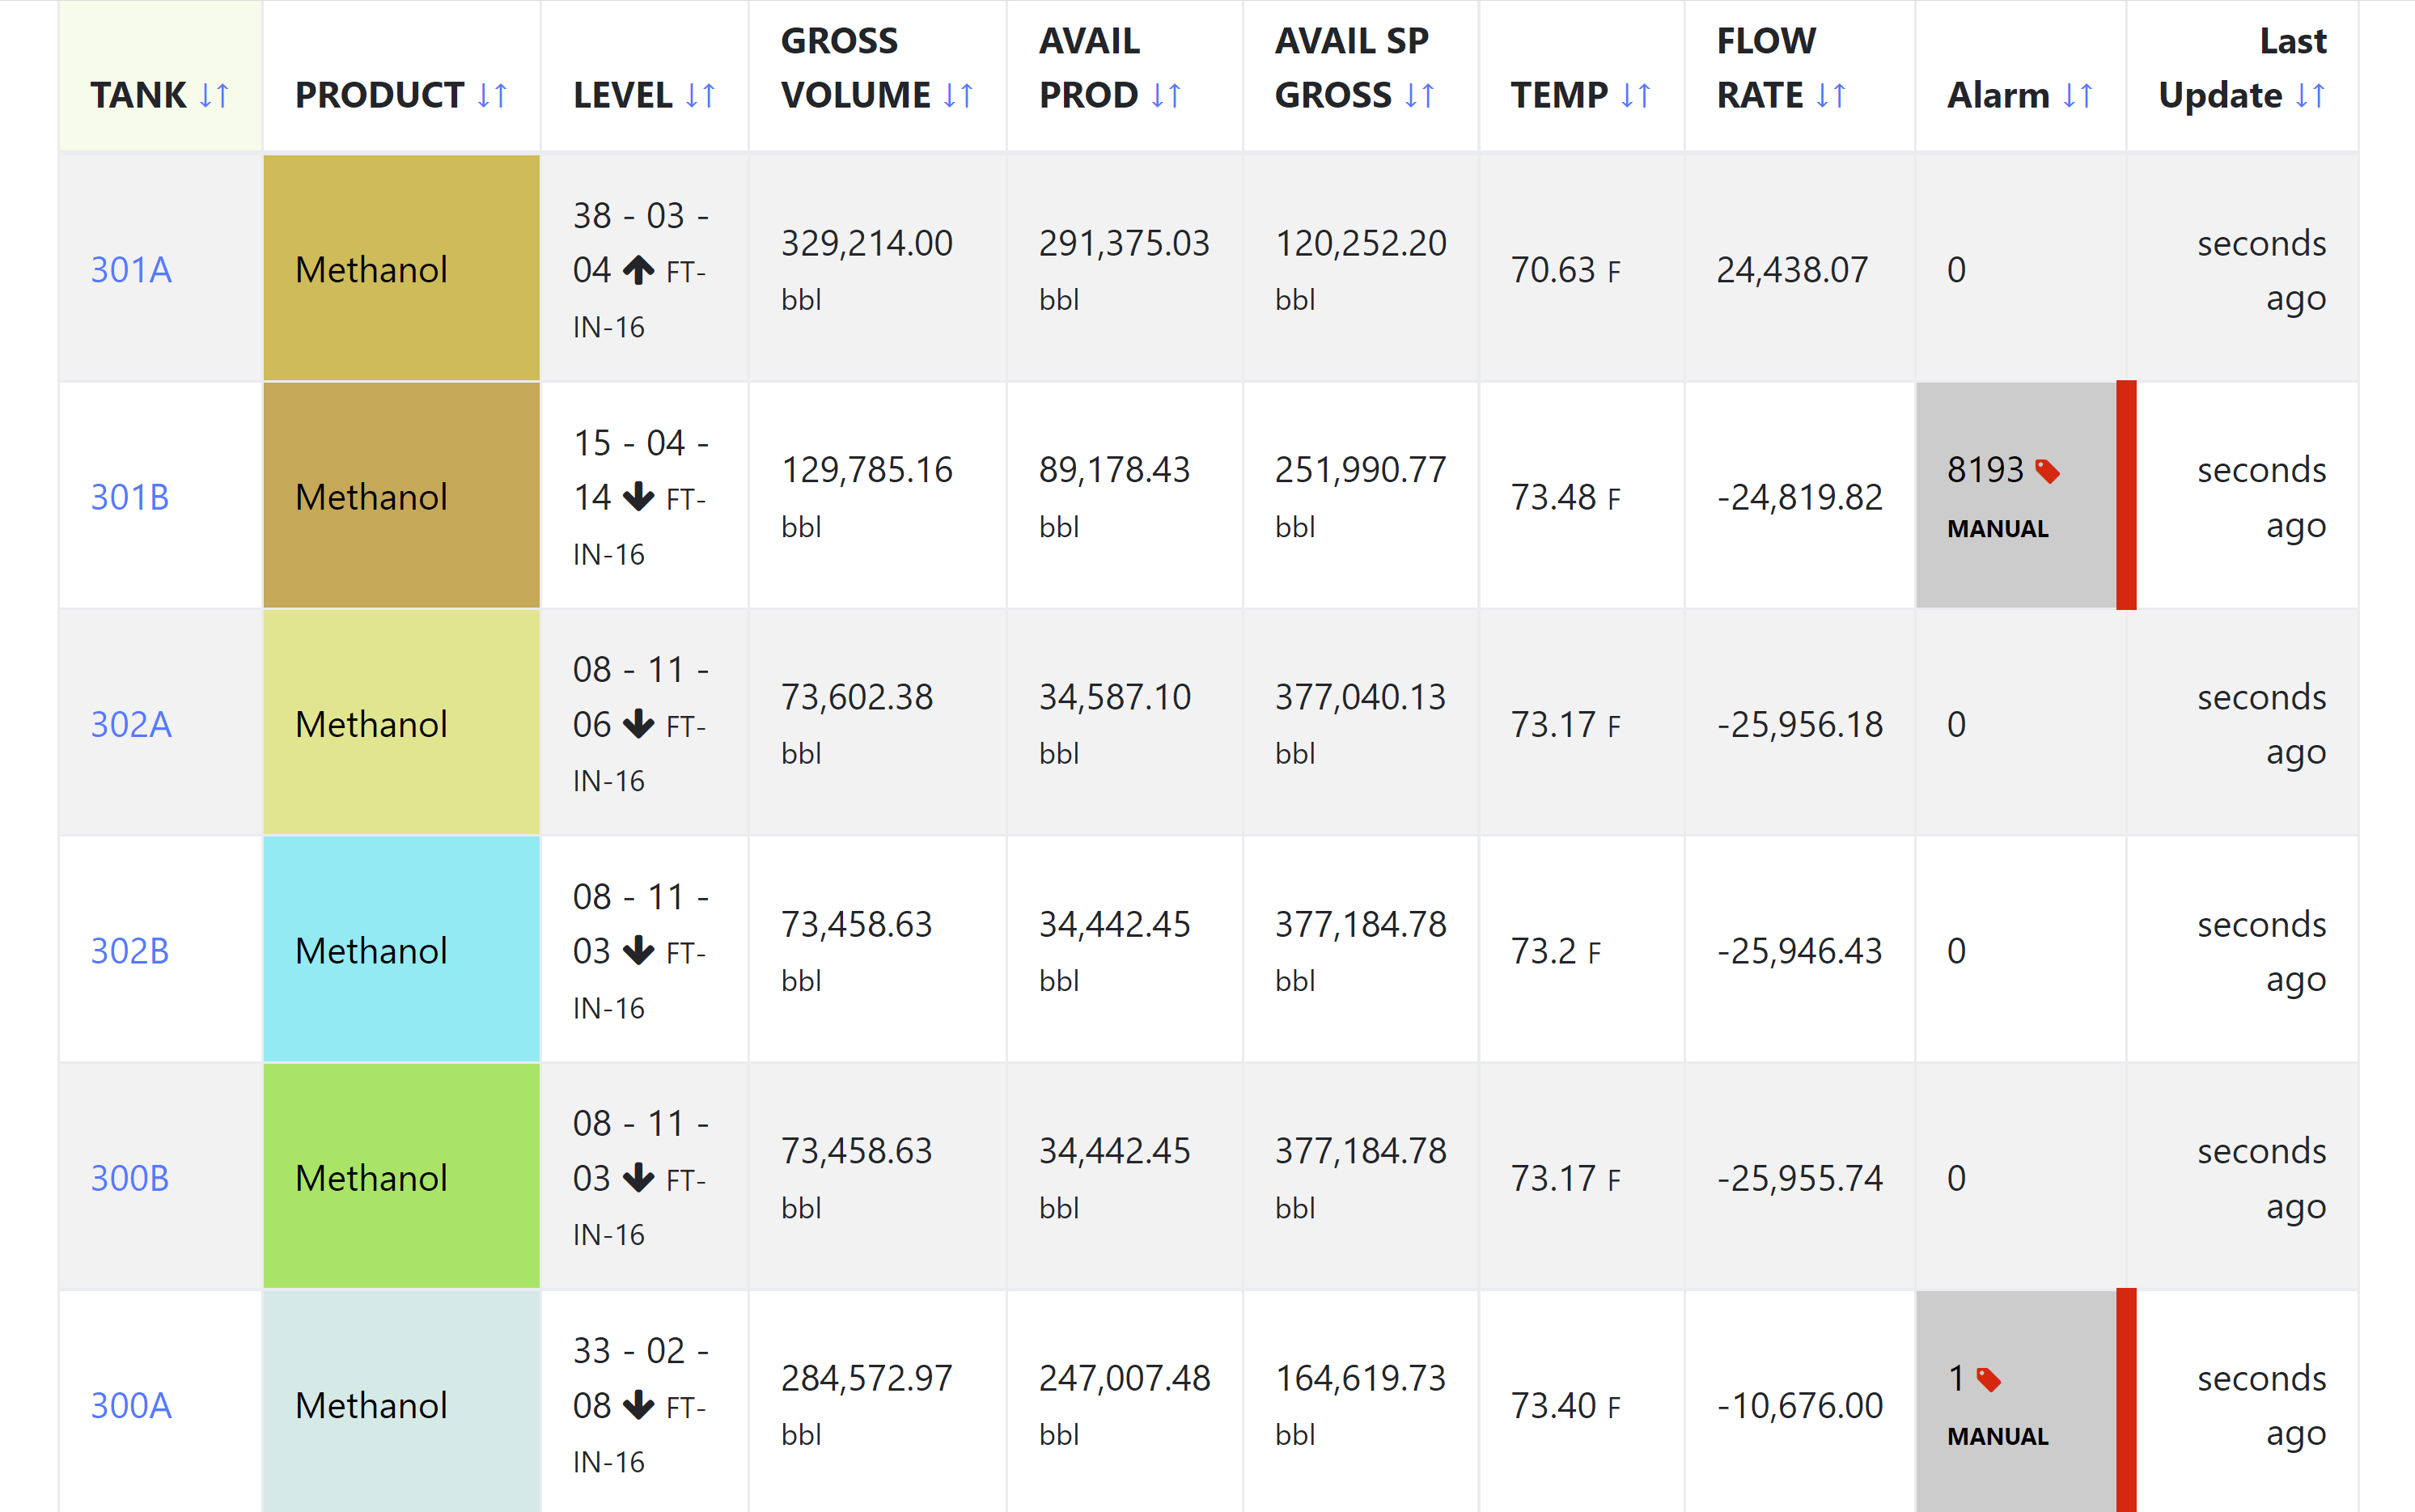Sort by AVAIL SP GROSS arrows

click(x=1419, y=96)
